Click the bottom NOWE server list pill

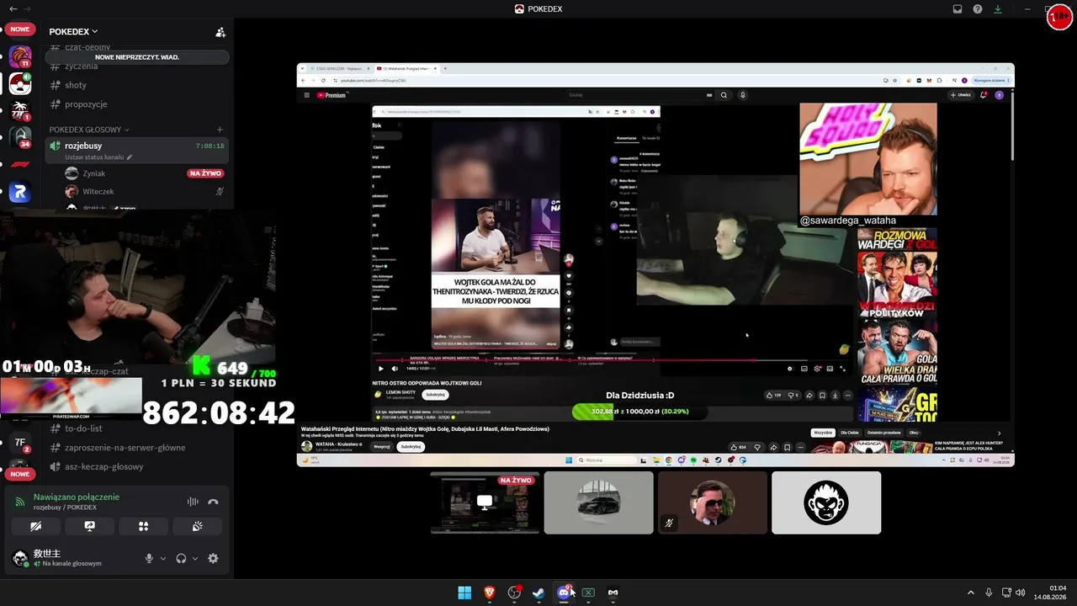pyautogui.click(x=20, y=474)
